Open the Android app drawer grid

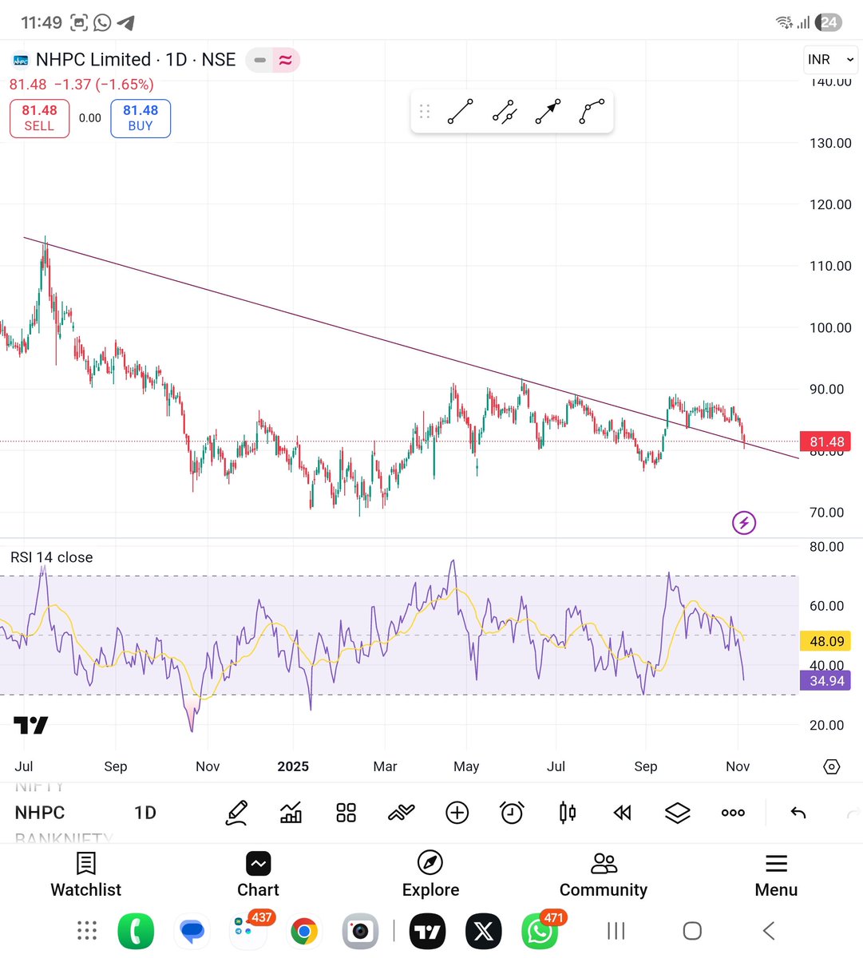[x=86, y=931]
